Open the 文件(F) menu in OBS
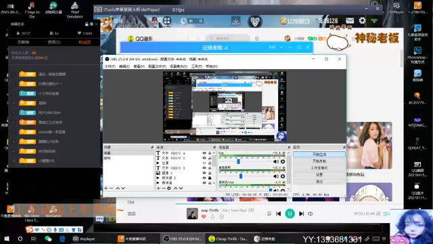Viewport: 433px width, 244px height. pos(110,66)
